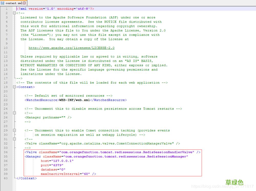256x191 pixels.
Task: Click the comment end marker on line 17
Action: pos(19,78)
